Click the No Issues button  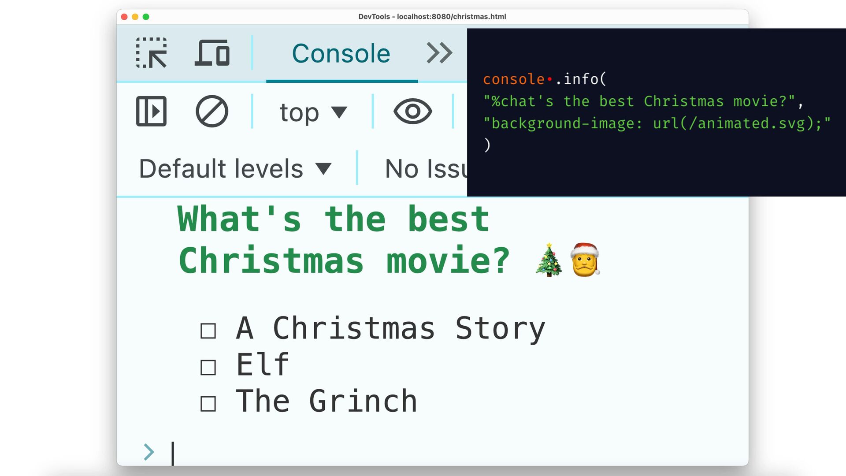pyautogui.click(x=426, y=168)
